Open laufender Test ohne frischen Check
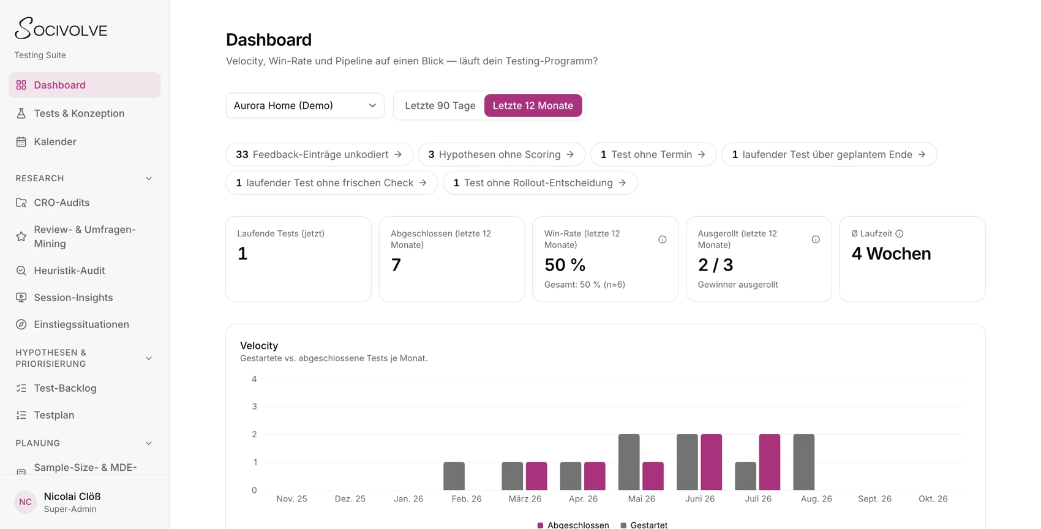 (332, 182)
